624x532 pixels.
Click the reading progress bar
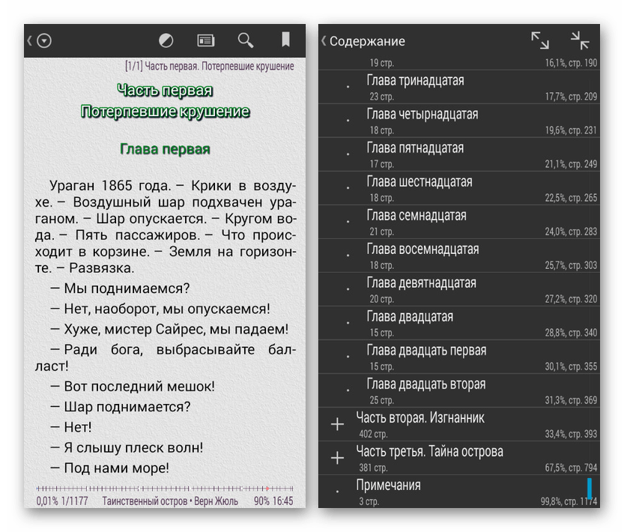coord(165,489)
